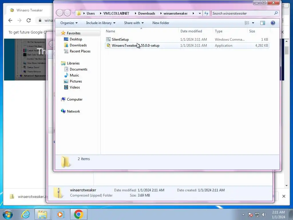Open Windows Media Player from taskbar

[x=60, y=214]
